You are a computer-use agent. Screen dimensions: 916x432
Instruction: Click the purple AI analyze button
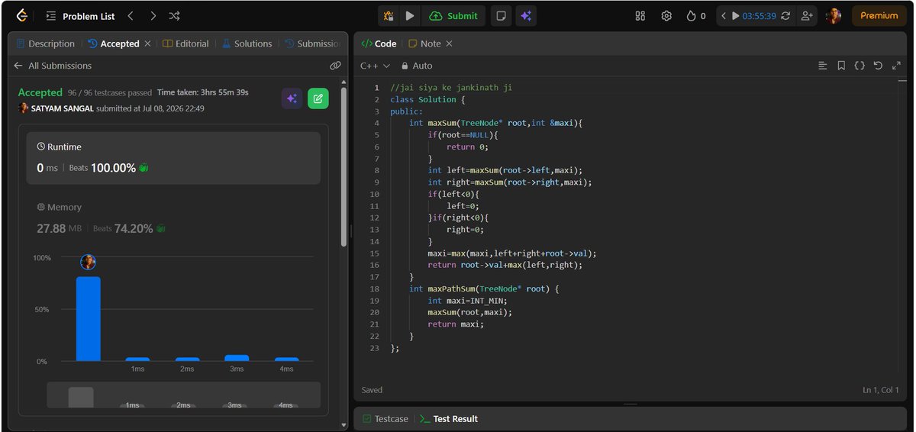(292, 98)
